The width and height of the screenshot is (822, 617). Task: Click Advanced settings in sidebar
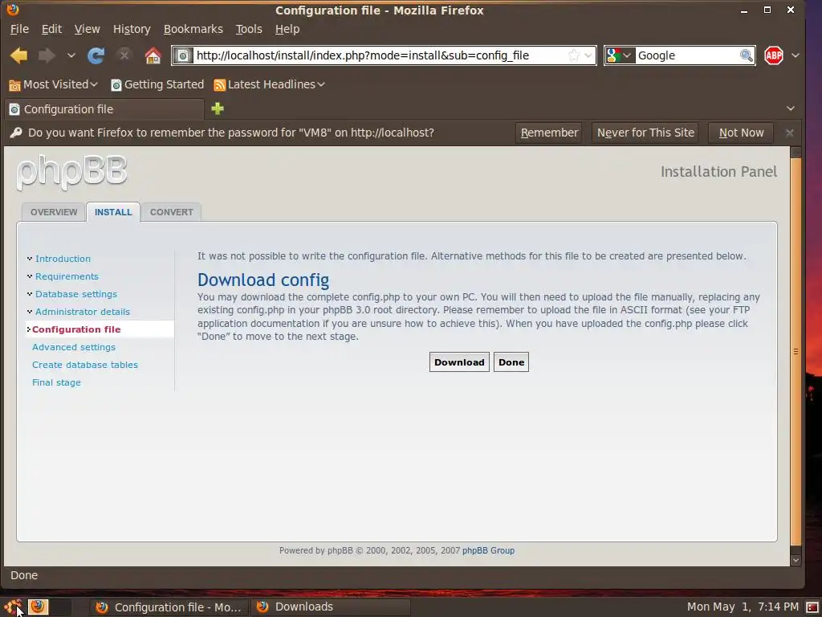pyautogui.click(x=73, y=347)
